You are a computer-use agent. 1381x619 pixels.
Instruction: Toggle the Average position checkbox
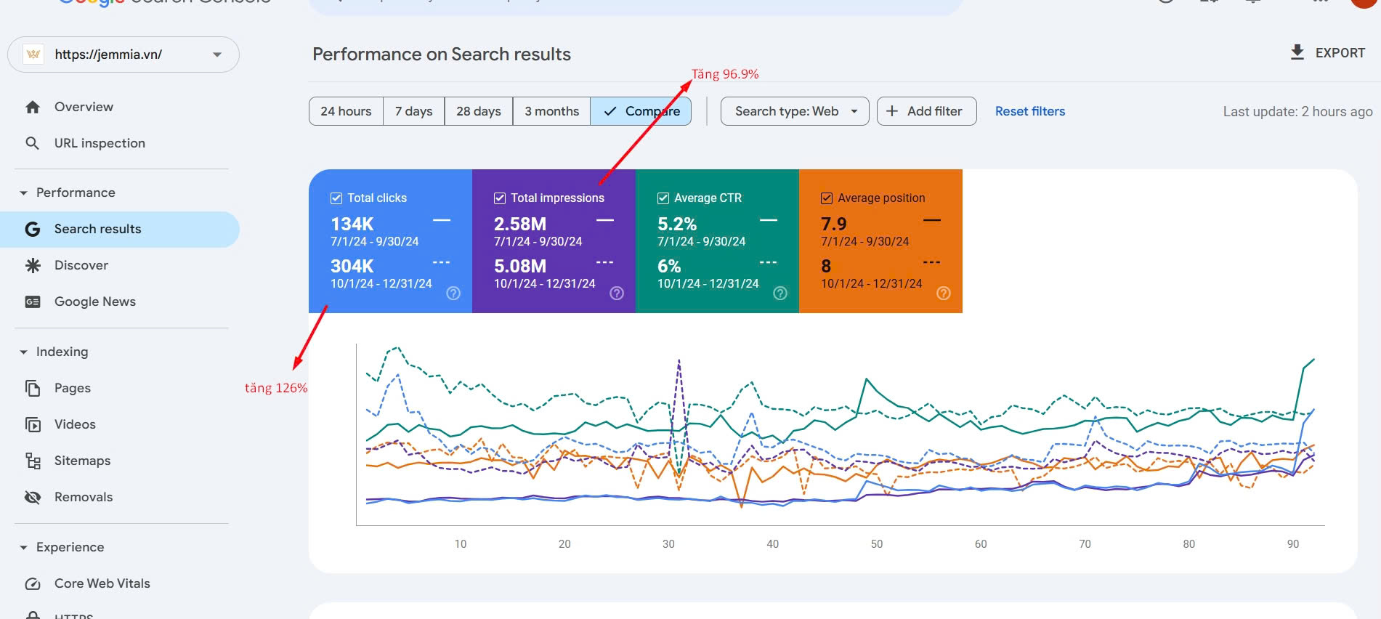pyautogui.click(x=827, y=198)
